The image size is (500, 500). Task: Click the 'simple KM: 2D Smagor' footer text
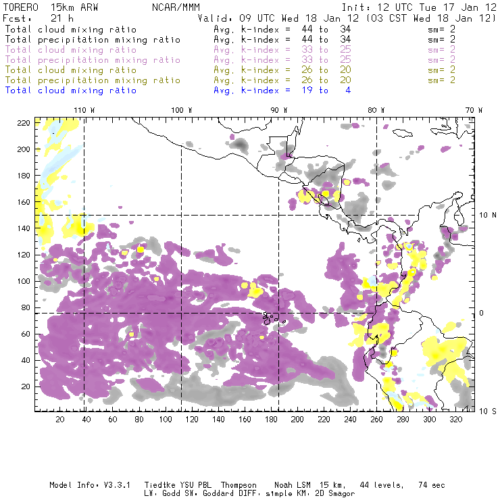tap(310, 494)
